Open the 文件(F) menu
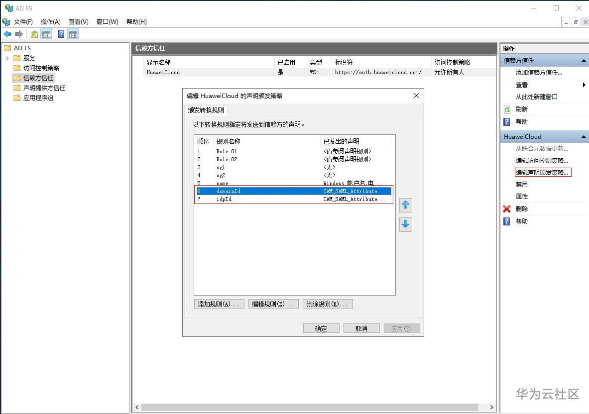 pos(23,22)
